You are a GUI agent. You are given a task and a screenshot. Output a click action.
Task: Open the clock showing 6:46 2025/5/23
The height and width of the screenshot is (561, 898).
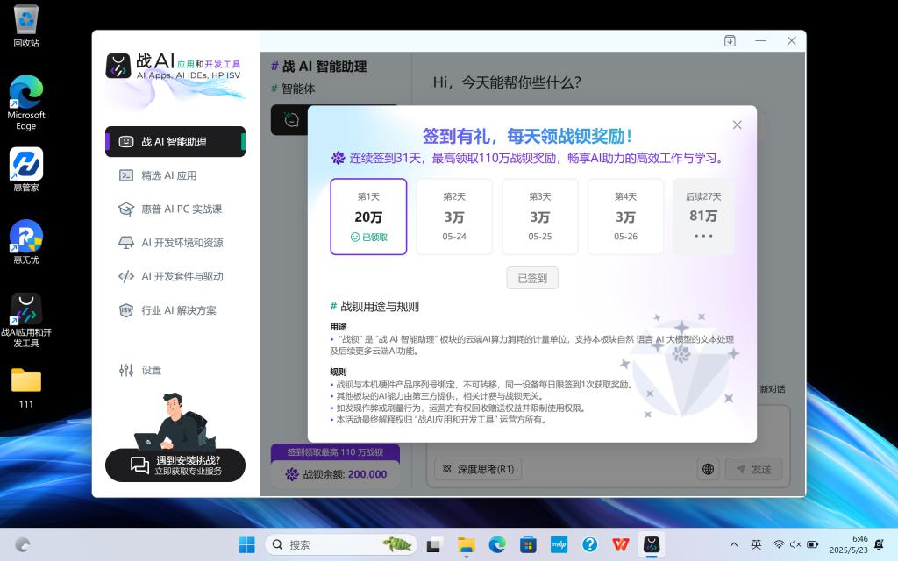(x=848, y=544)
